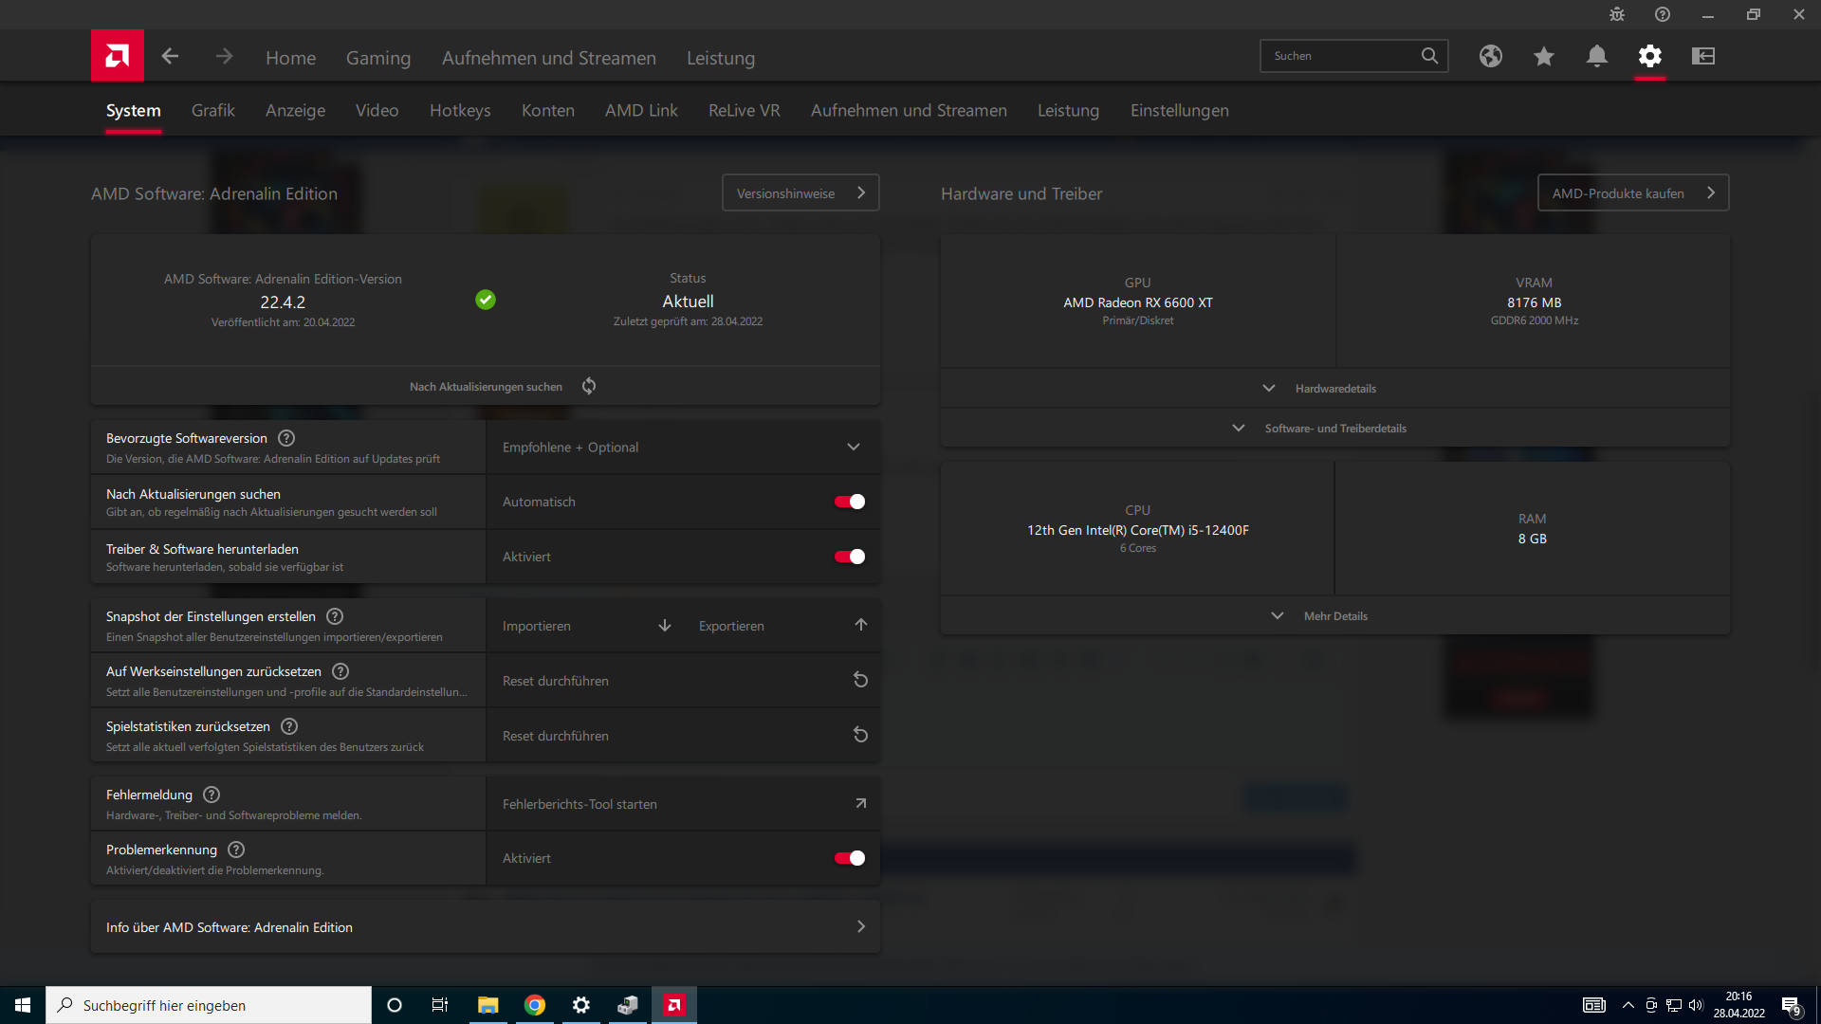The height and width of the screenshot is (1024, 1821).
Task: Launch the Fehlerberichts-Tool via its arrow icon
Action: [859, 803]
